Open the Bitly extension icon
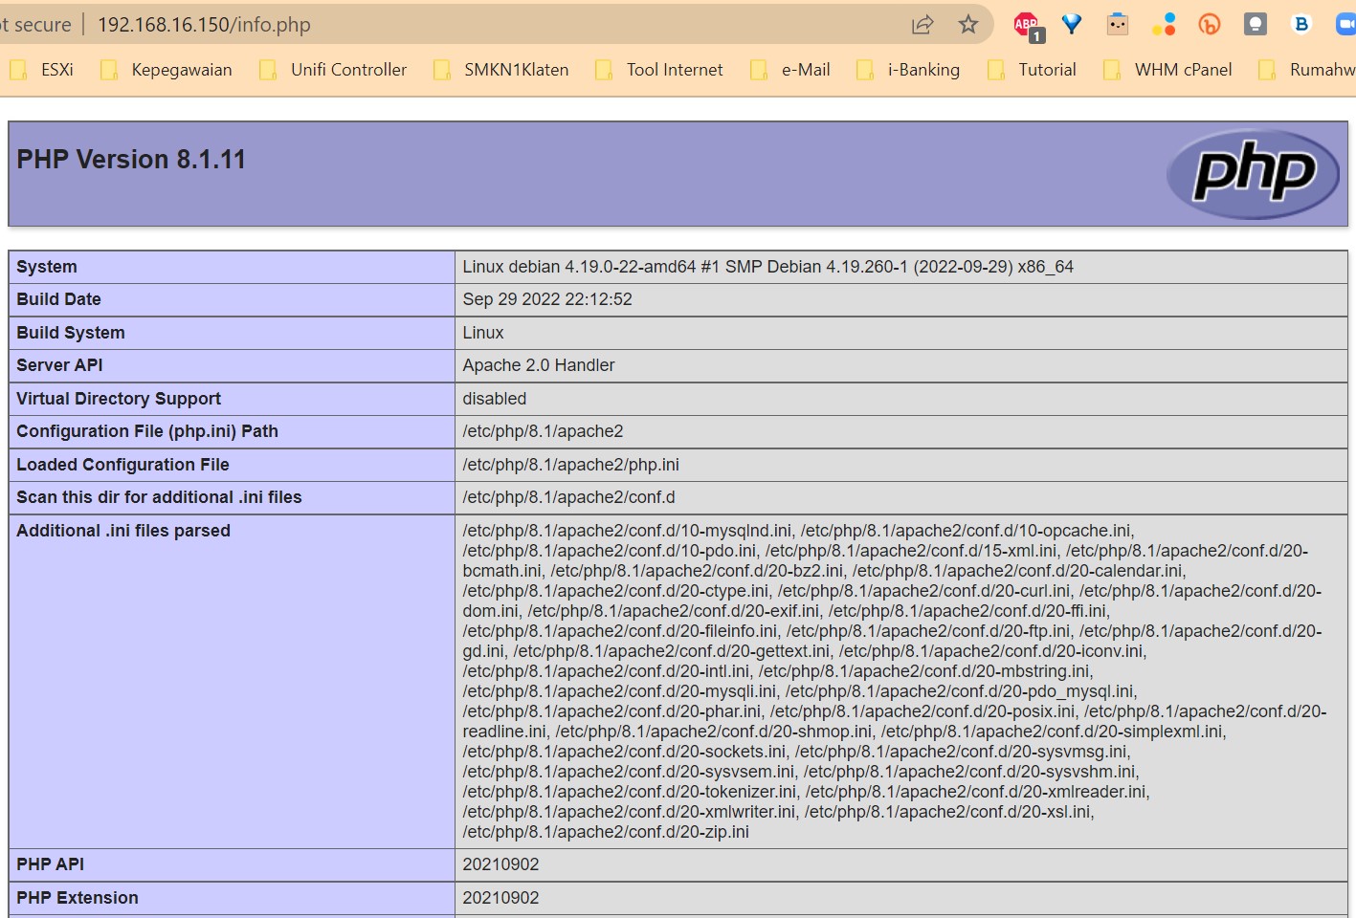Viewport: 1356px width, 918px height. (x=1210, y=25)
